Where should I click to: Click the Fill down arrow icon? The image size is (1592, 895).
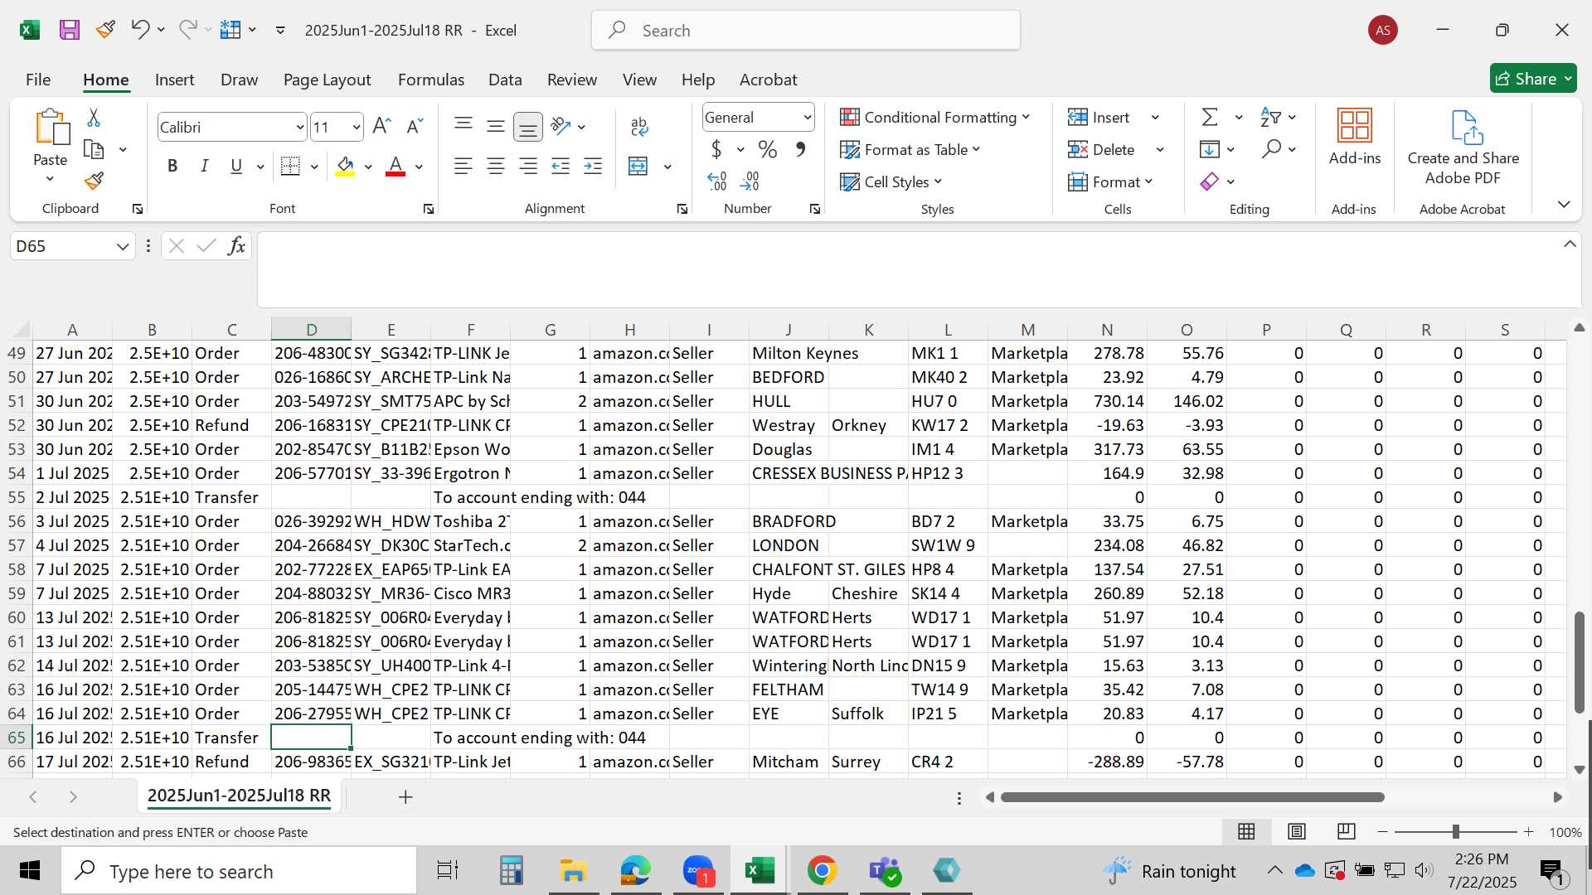[x=1210, y=149]
